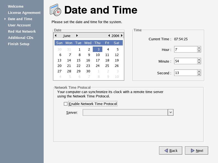218x163 pixels.
Task: Click the Back button
Action: (x=171, y=150)
